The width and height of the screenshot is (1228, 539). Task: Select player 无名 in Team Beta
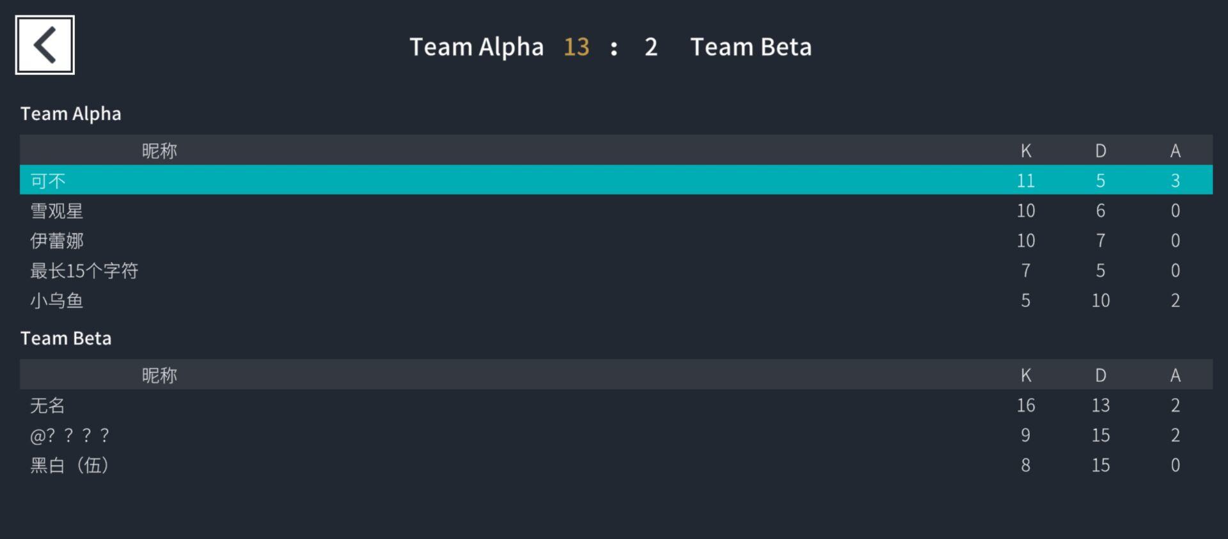(48, 405)
